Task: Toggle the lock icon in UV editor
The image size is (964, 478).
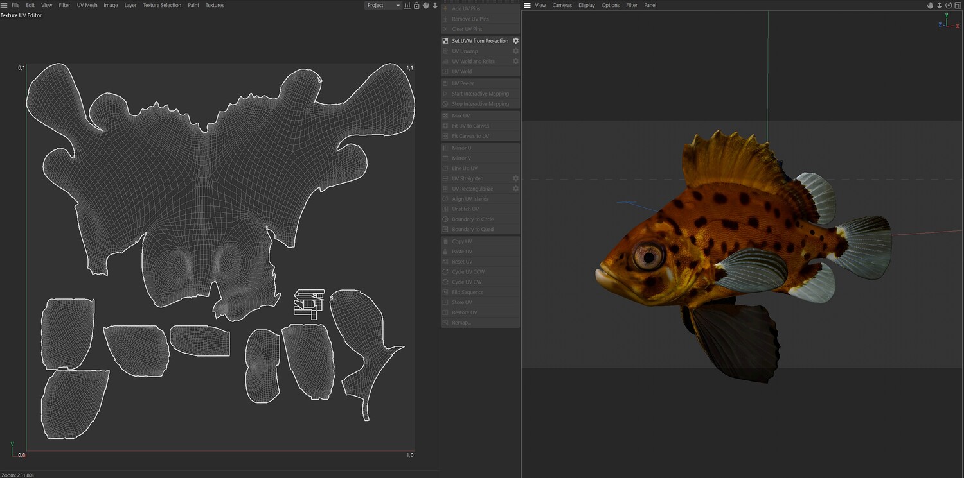Action: 416,5
